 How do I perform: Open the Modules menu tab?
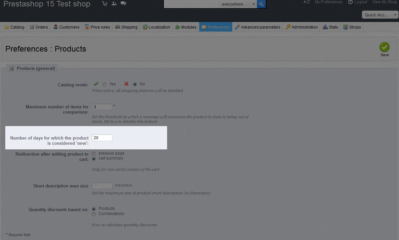(186, 27)
